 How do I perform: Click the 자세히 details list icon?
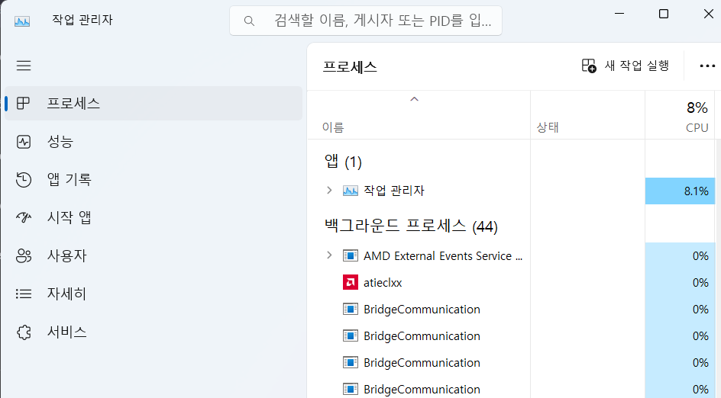tap(24, 294)
